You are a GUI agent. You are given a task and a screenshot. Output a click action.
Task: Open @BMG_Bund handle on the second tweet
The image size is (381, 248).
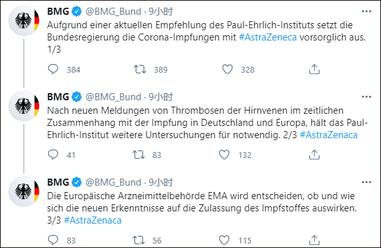[113, 97]
